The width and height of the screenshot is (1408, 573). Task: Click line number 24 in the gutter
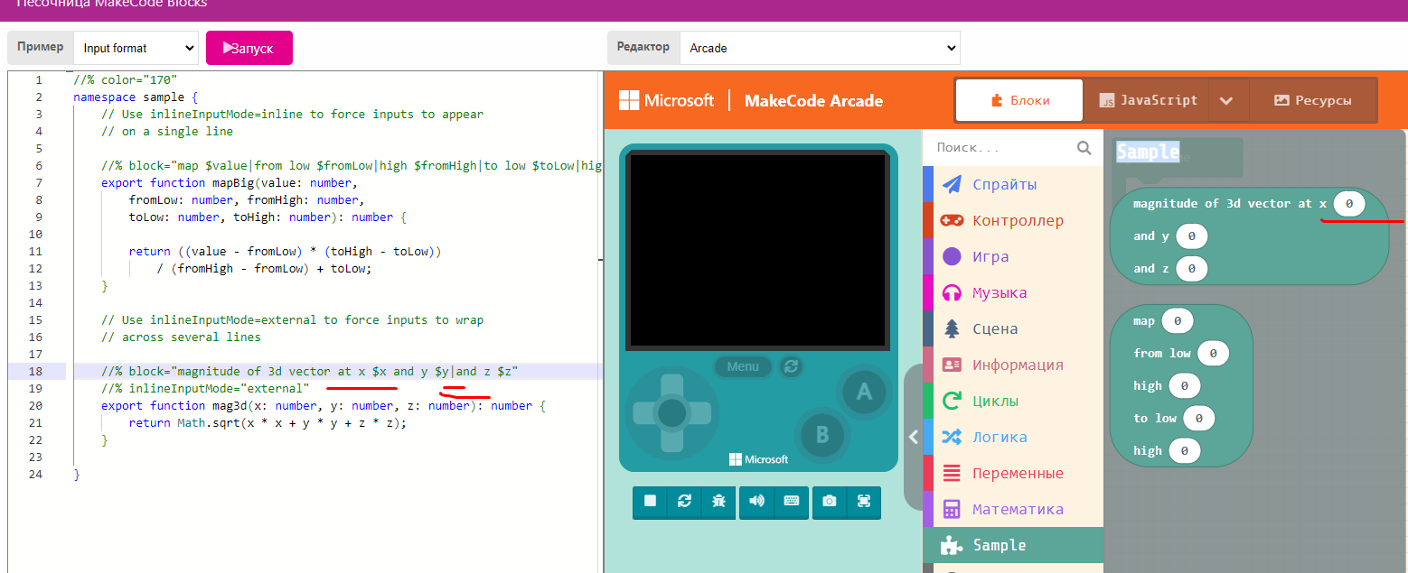pyautogui.click(x=36, y=474)
